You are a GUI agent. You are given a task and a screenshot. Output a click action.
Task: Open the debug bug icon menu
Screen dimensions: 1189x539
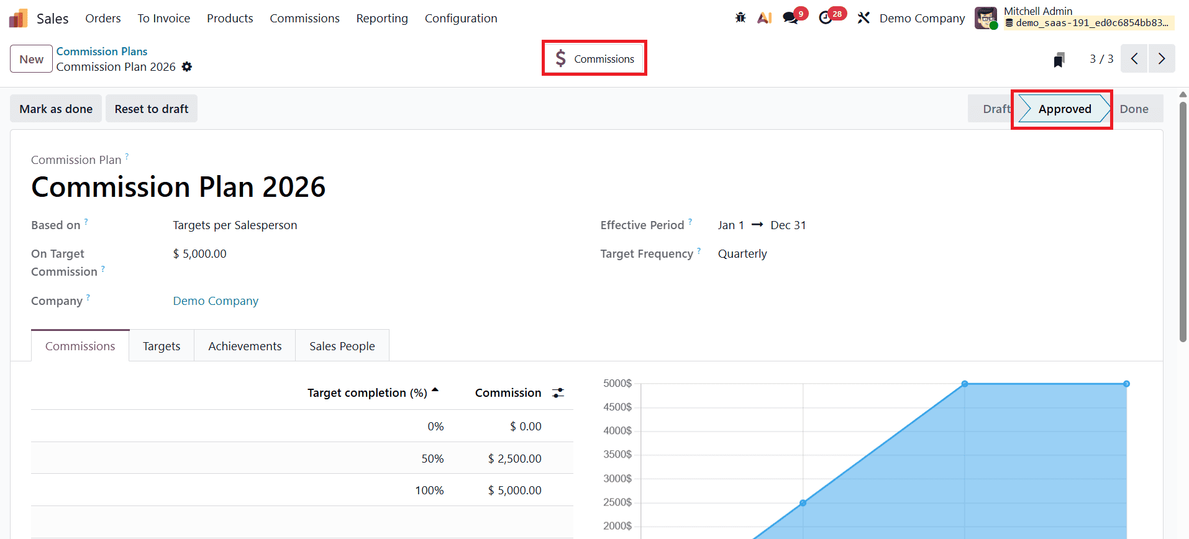click(x=740, y=18)
